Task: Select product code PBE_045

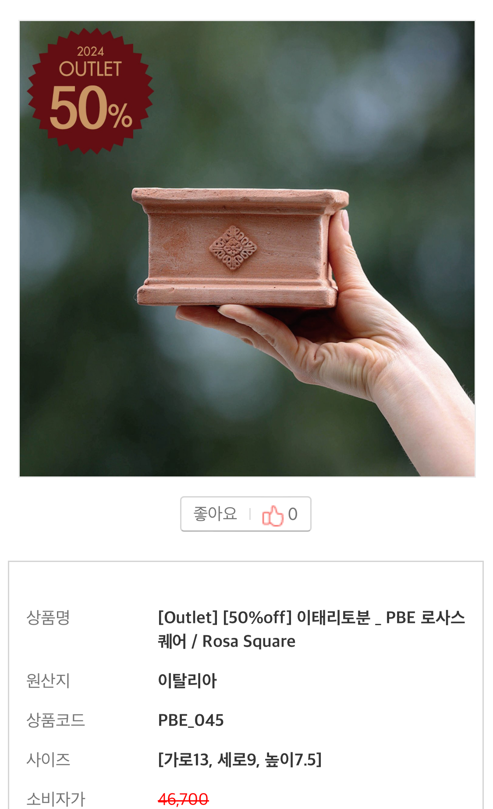Action: (191, 720)
